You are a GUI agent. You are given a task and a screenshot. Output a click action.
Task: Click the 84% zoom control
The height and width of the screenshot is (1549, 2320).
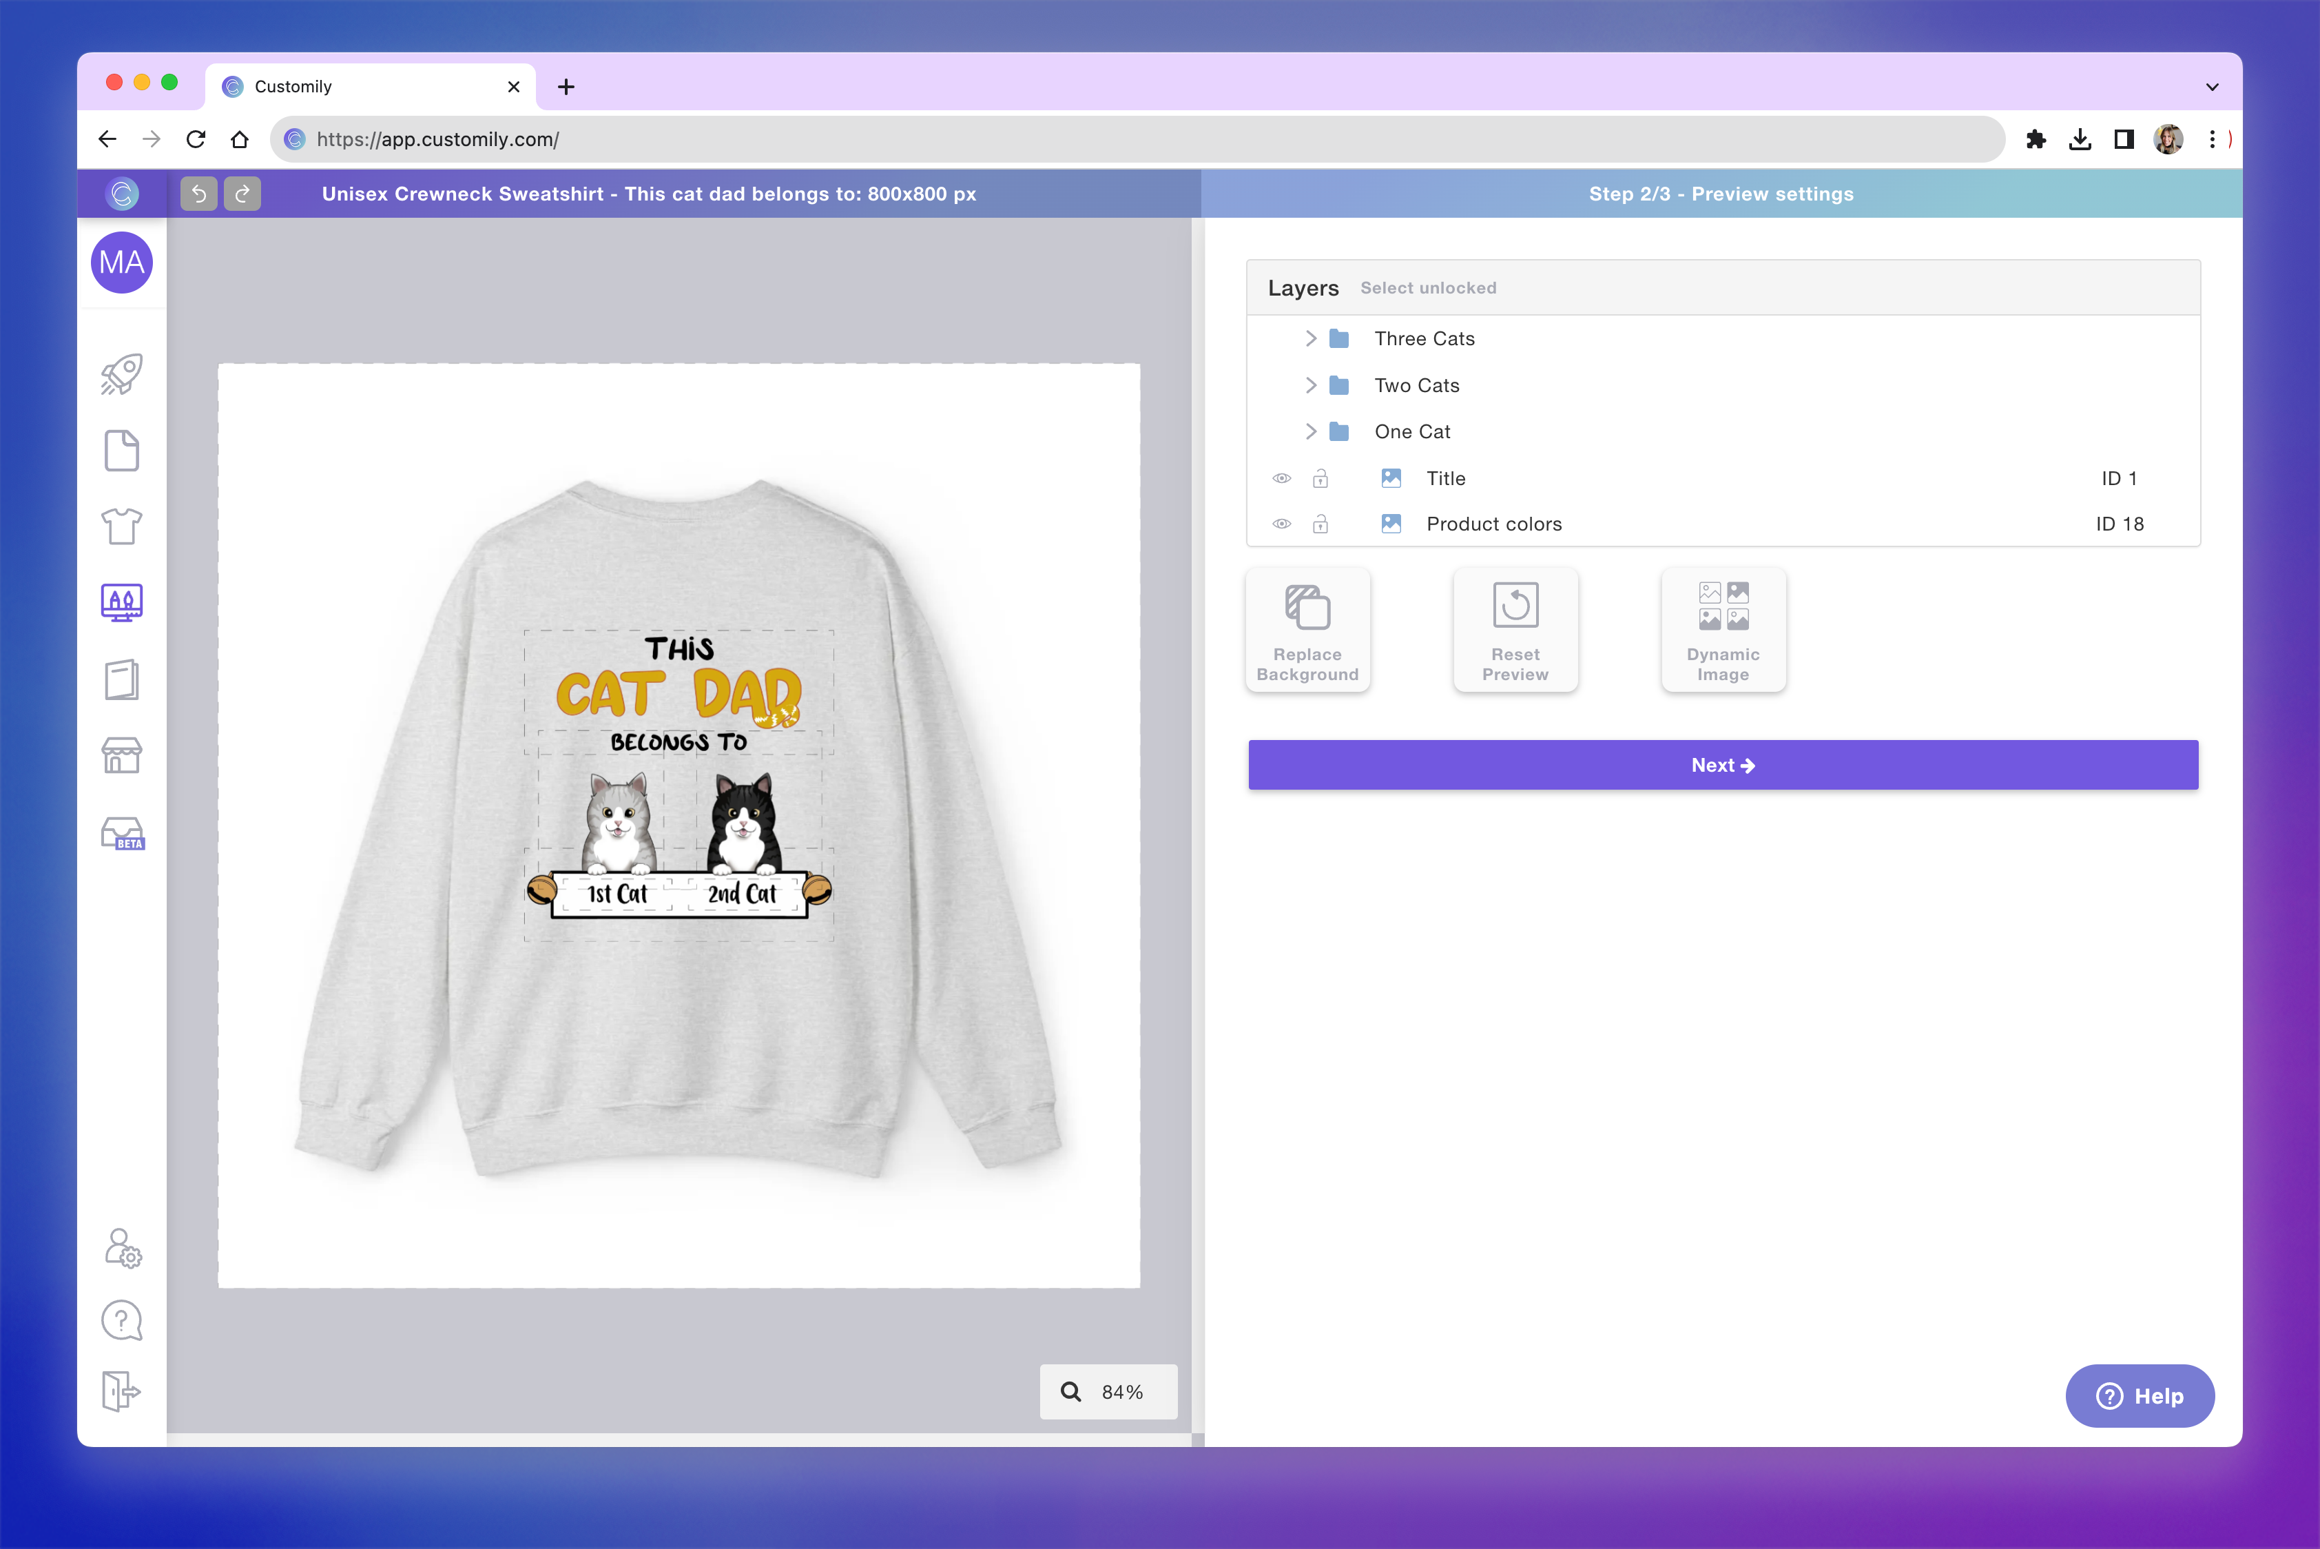click(x=1108, y=1391)
